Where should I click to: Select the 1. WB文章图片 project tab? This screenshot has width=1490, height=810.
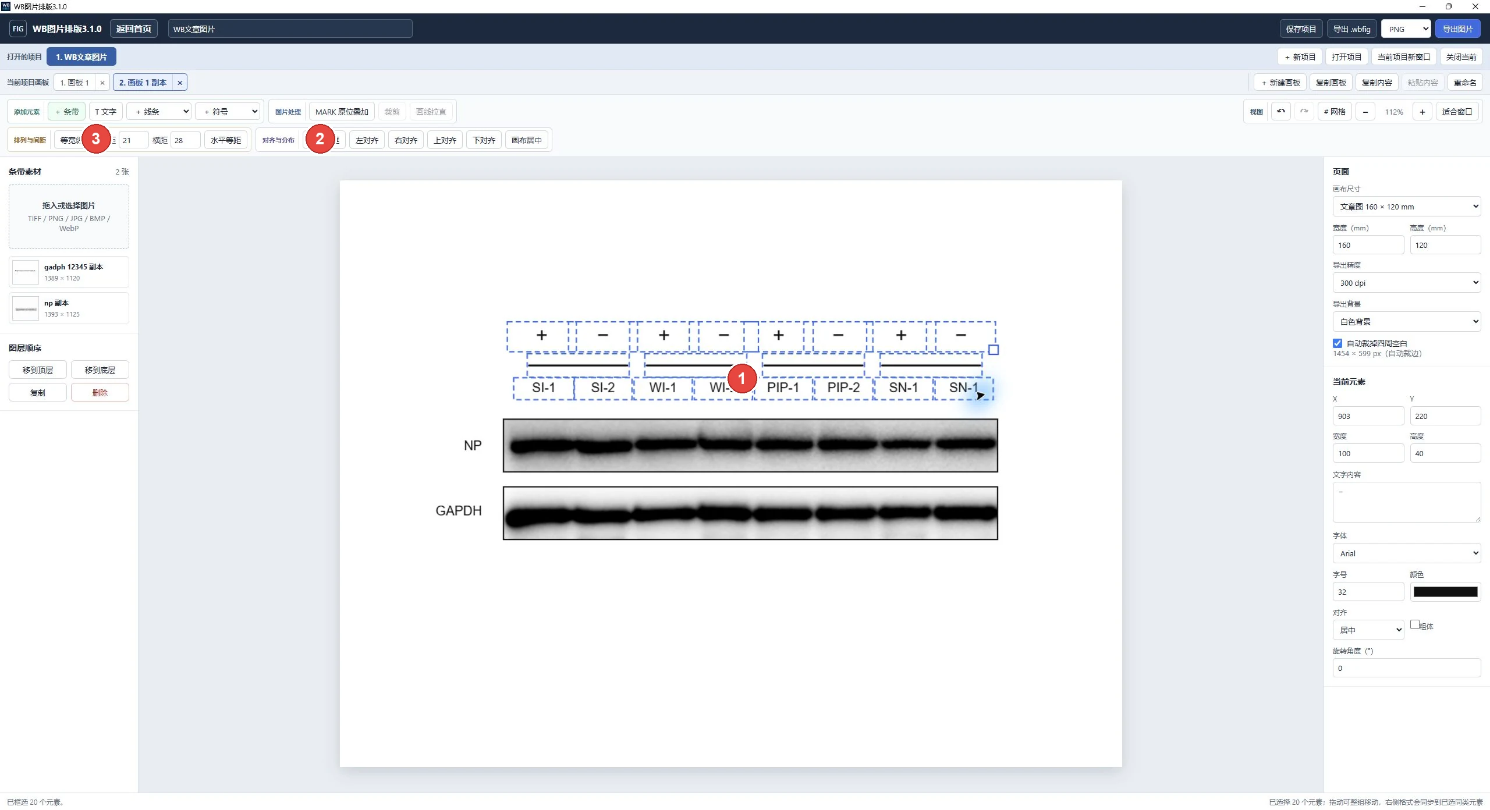[x=81, y=57]
